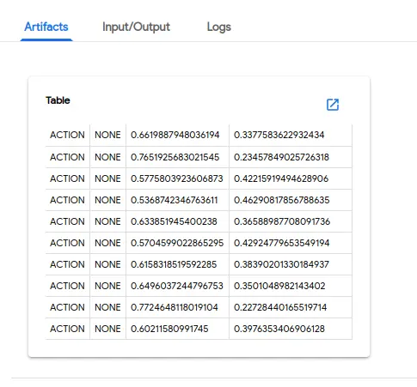This screenshot has width=417, height=387.
Task: Click ACTION in the 0.7651925683021545 row
Action: click(67, 157)
